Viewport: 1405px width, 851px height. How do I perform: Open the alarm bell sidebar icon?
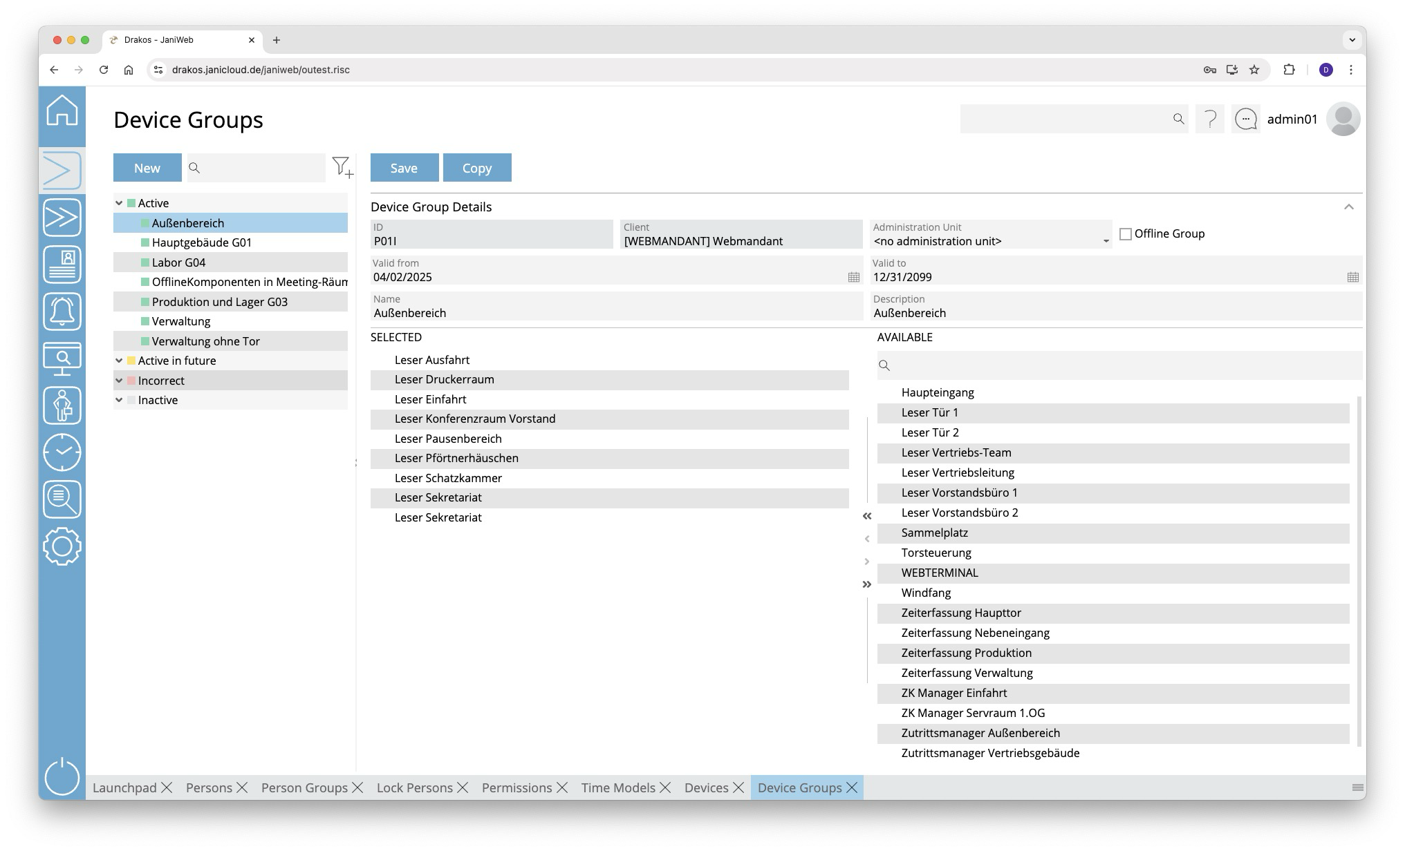click(62, 312)
